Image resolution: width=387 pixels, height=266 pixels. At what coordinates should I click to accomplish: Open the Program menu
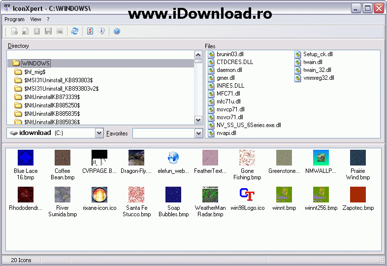[14, 19]
